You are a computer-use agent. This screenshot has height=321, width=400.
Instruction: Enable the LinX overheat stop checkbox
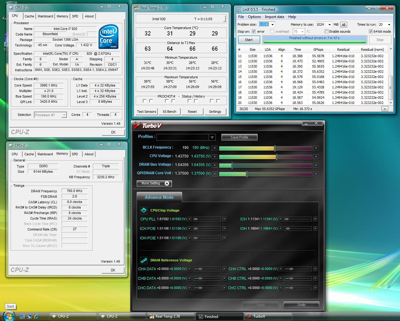pyautogui.click(x=272, y=31)
